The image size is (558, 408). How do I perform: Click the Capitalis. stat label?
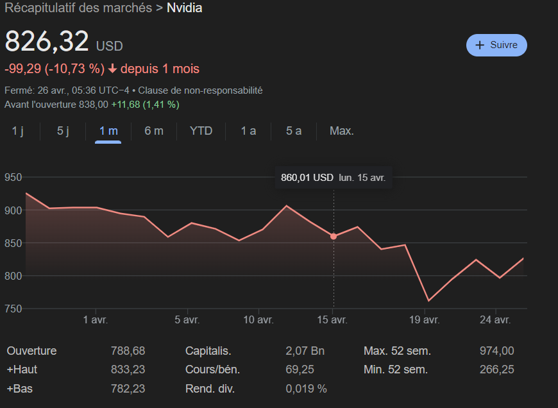208,351
